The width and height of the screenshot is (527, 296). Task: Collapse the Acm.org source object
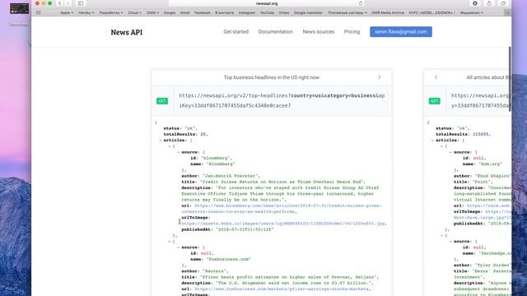click(x=450, y=152)
